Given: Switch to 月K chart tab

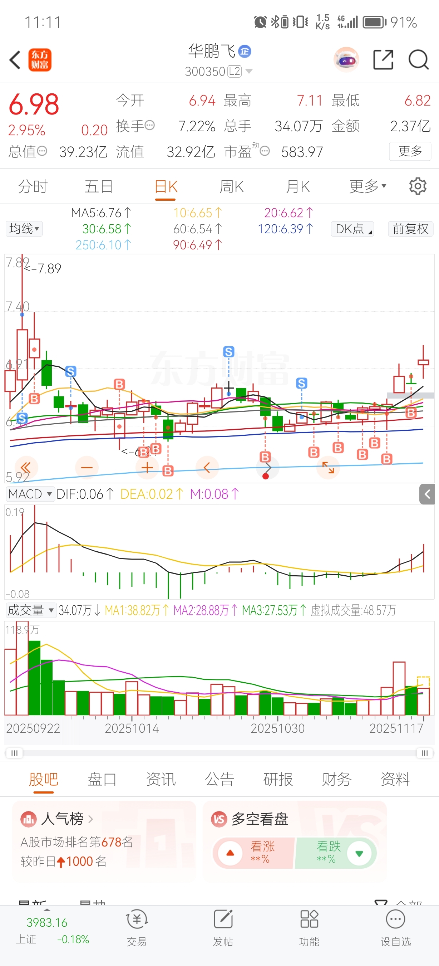Looking at the screenshot, I should click(298, 186).
